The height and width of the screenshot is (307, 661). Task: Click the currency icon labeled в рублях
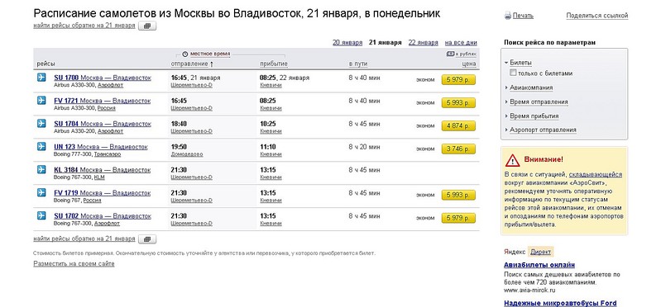(x=450, y=54)
